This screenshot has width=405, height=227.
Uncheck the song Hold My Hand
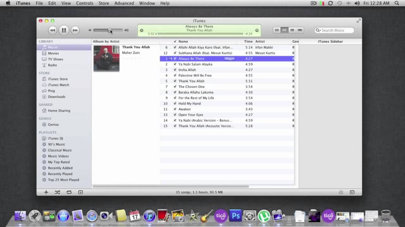coord(175,104)
